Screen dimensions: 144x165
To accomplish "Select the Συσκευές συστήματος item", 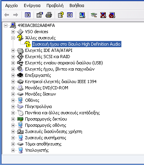I will [x=46, y=138].
